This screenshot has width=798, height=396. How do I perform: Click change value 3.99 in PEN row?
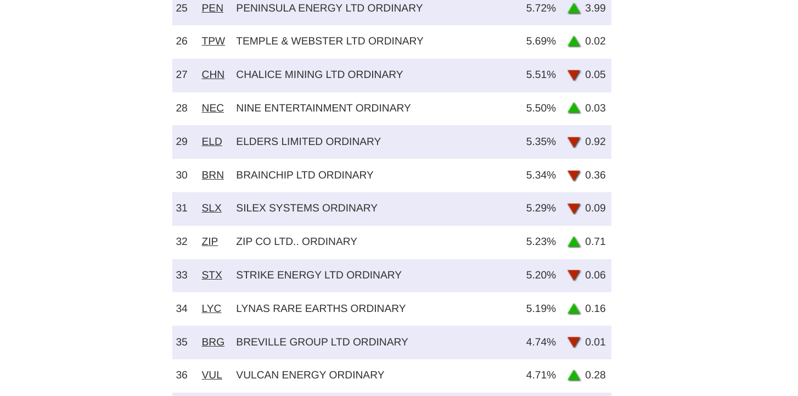pyautogui.click(x=595, y=8)
